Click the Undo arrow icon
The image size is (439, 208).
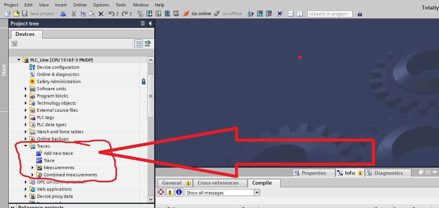click(x=111, y=14)
